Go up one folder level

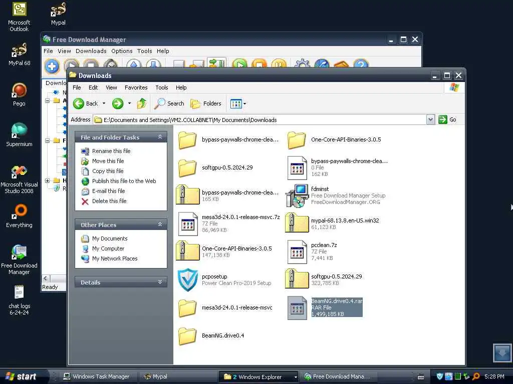point(142,103)
